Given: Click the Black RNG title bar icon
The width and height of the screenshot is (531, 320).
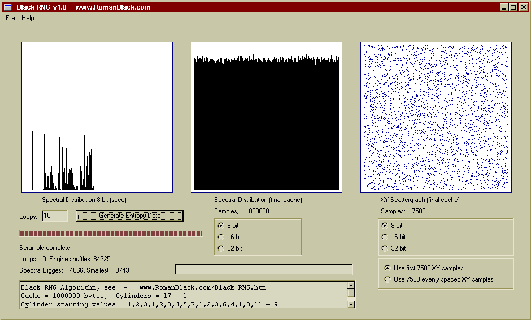Looking at the screenshot, I should (x=7, y=7).
